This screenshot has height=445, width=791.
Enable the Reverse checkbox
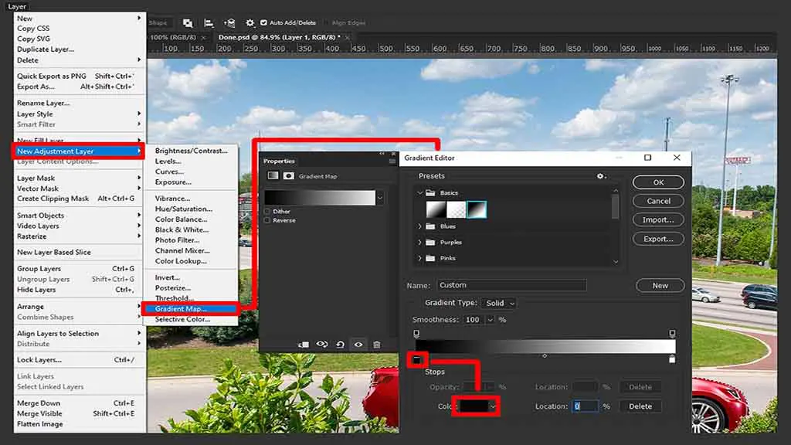(267, 220)
